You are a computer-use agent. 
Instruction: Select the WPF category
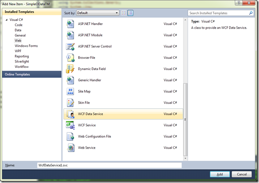coord(18,51)
